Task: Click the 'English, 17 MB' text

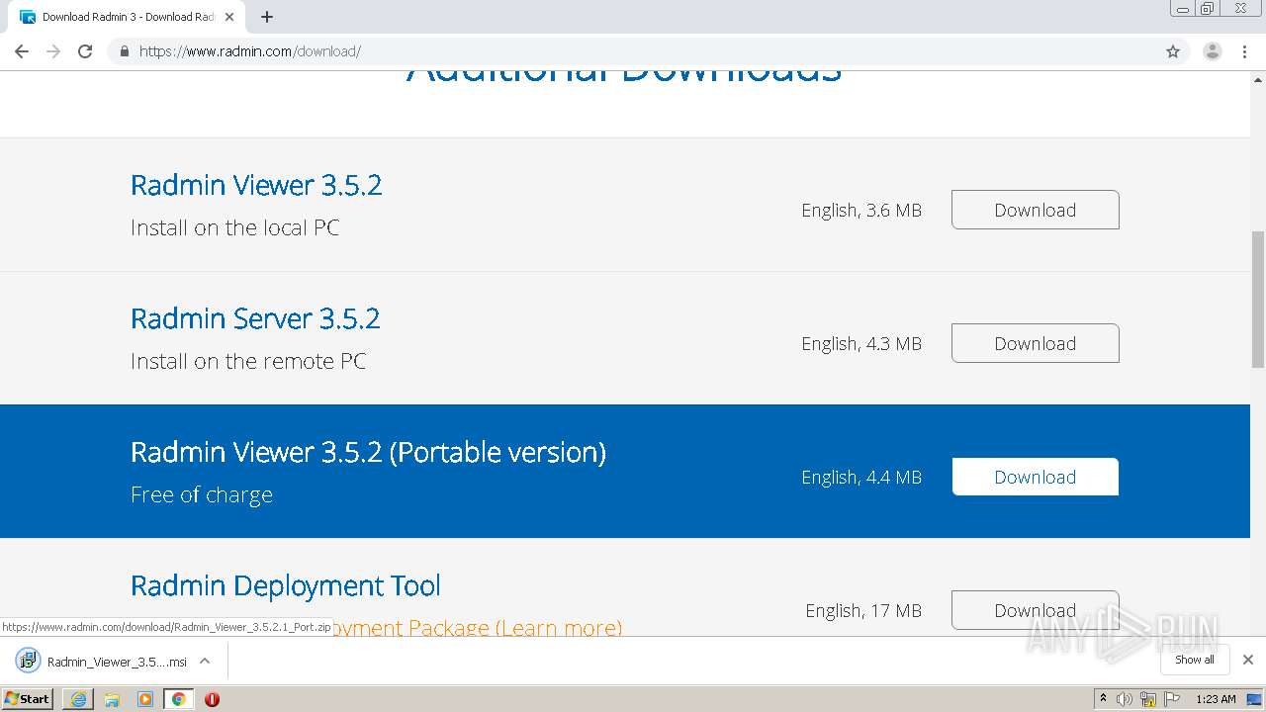Action: coord(863,611)
